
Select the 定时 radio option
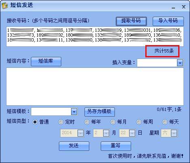click(61, 122)
